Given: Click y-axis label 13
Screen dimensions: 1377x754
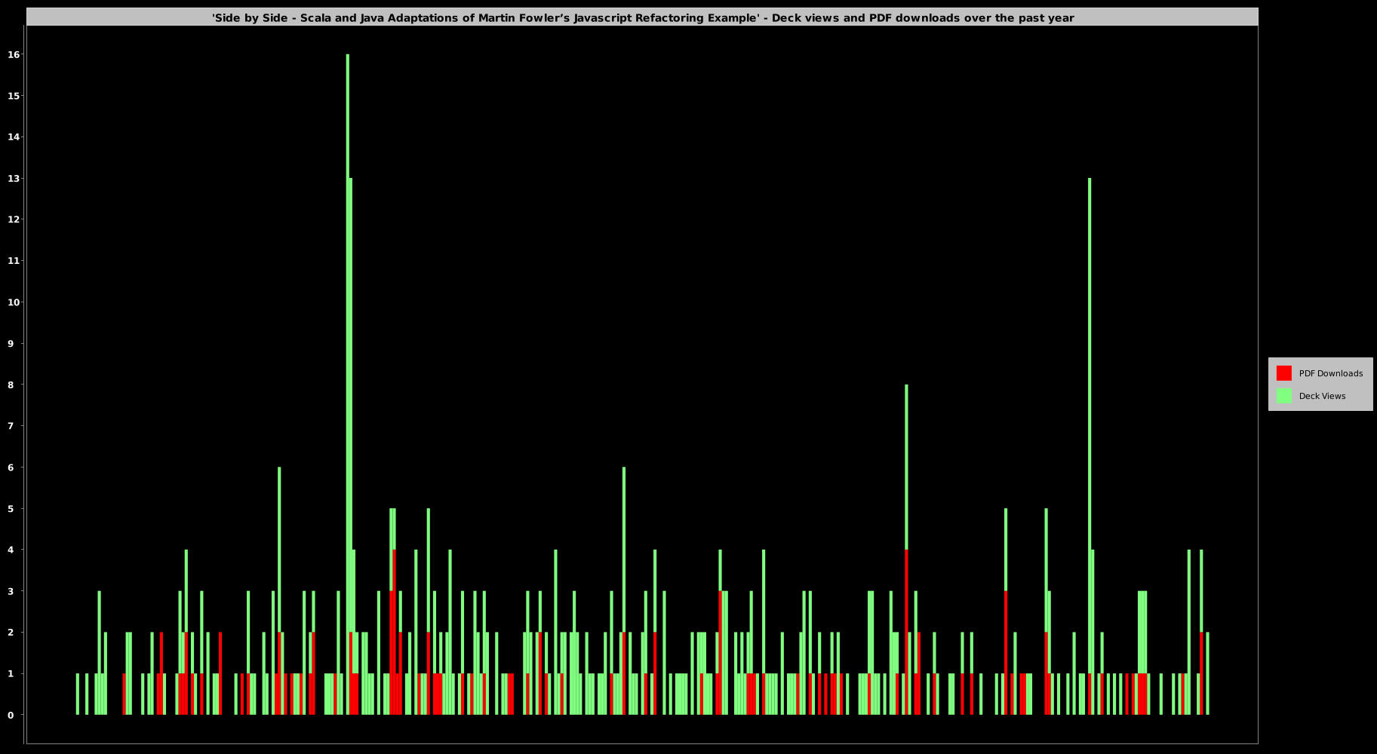Looking at the screenshot, I should [14, 178].
